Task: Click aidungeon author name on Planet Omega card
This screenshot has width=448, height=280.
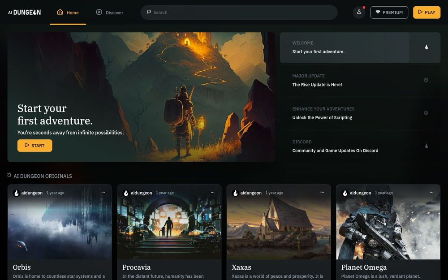Action: click(x=360, y=193)
